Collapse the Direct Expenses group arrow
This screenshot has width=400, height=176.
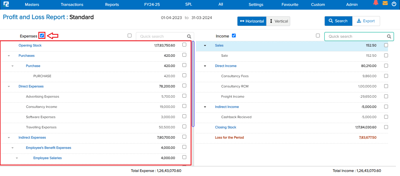tap(9, 87)
